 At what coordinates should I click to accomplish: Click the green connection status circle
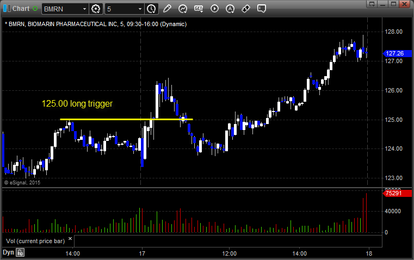pos(35,9)
